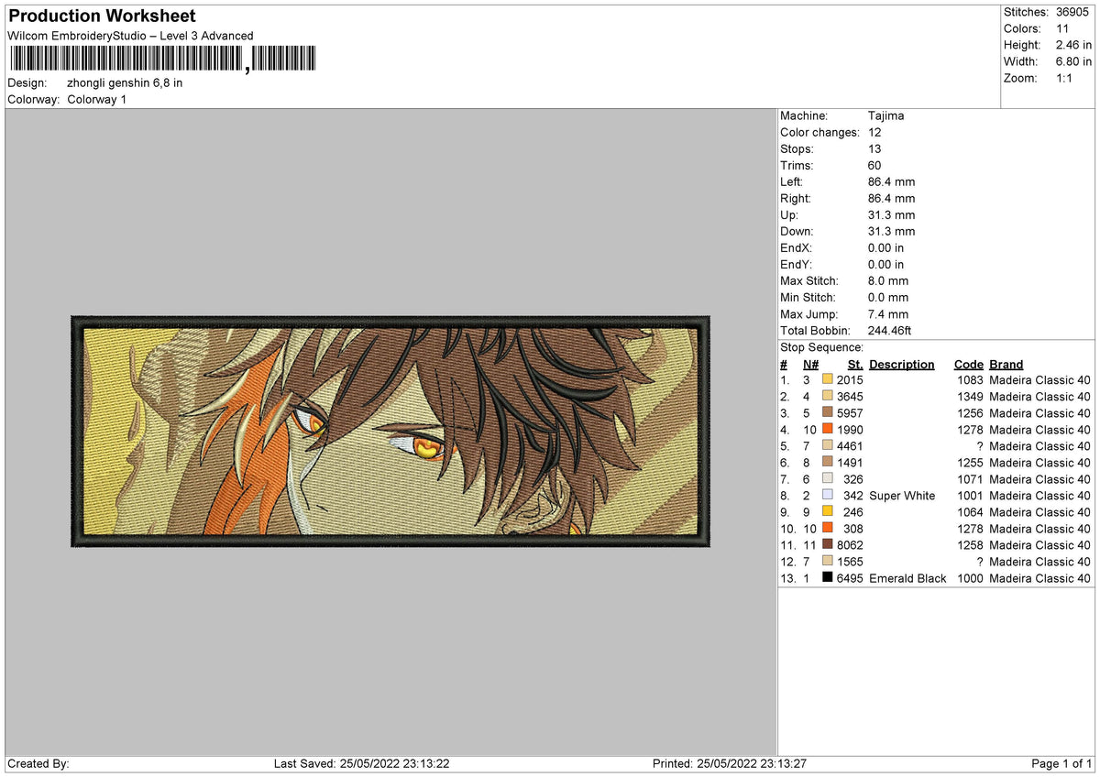Viewport: 1100px width, 777px height.
Task: Select the Super White description text
Action: point(902,496)
